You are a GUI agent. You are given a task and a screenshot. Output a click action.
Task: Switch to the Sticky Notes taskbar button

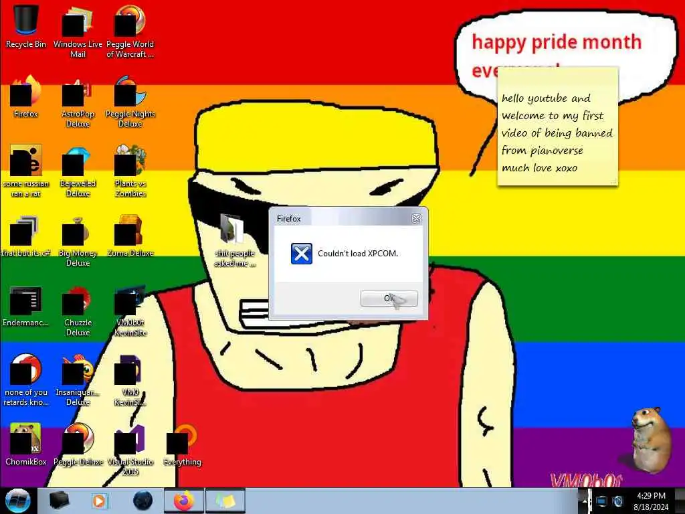click(225, 501)
